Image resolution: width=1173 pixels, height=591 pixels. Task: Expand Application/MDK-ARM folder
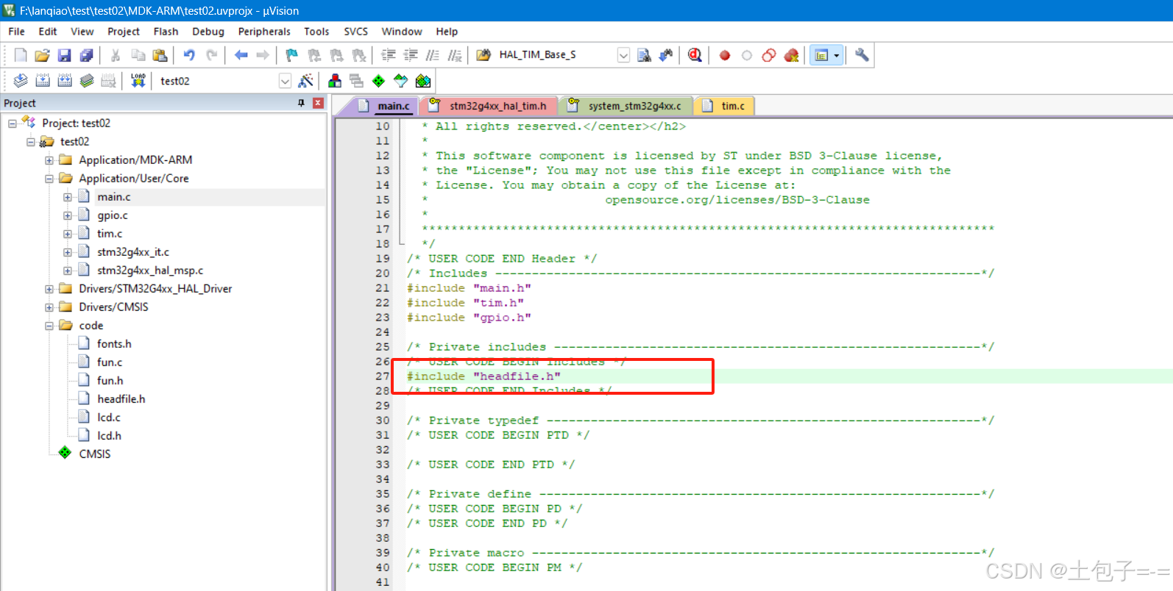click(49, 160)
